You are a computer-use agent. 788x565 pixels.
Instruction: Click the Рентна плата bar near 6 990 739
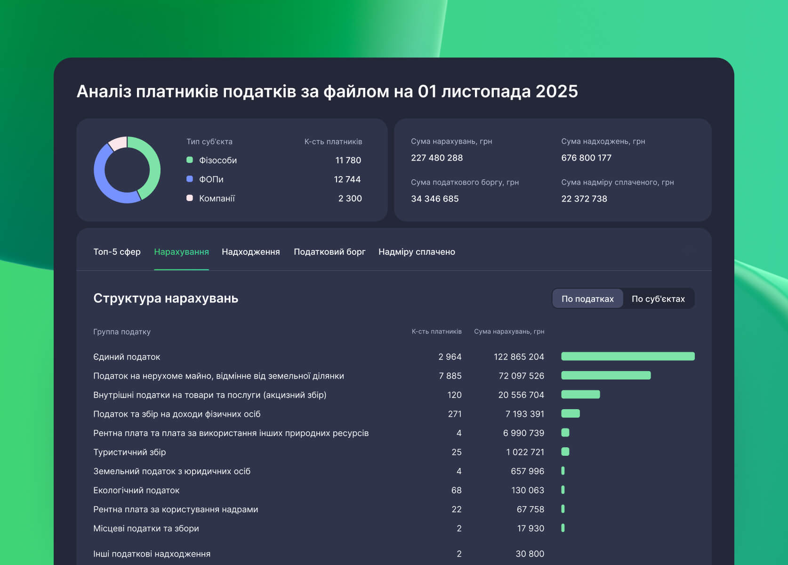tap(565, 432)
